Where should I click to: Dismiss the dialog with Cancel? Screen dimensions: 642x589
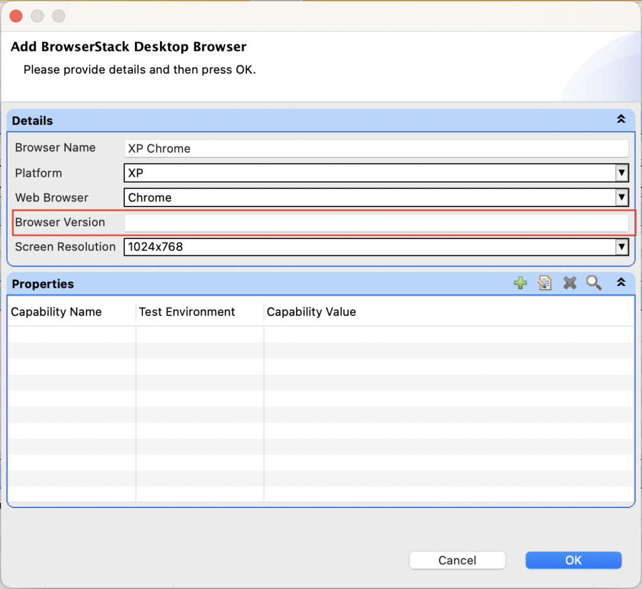[457, 560]
